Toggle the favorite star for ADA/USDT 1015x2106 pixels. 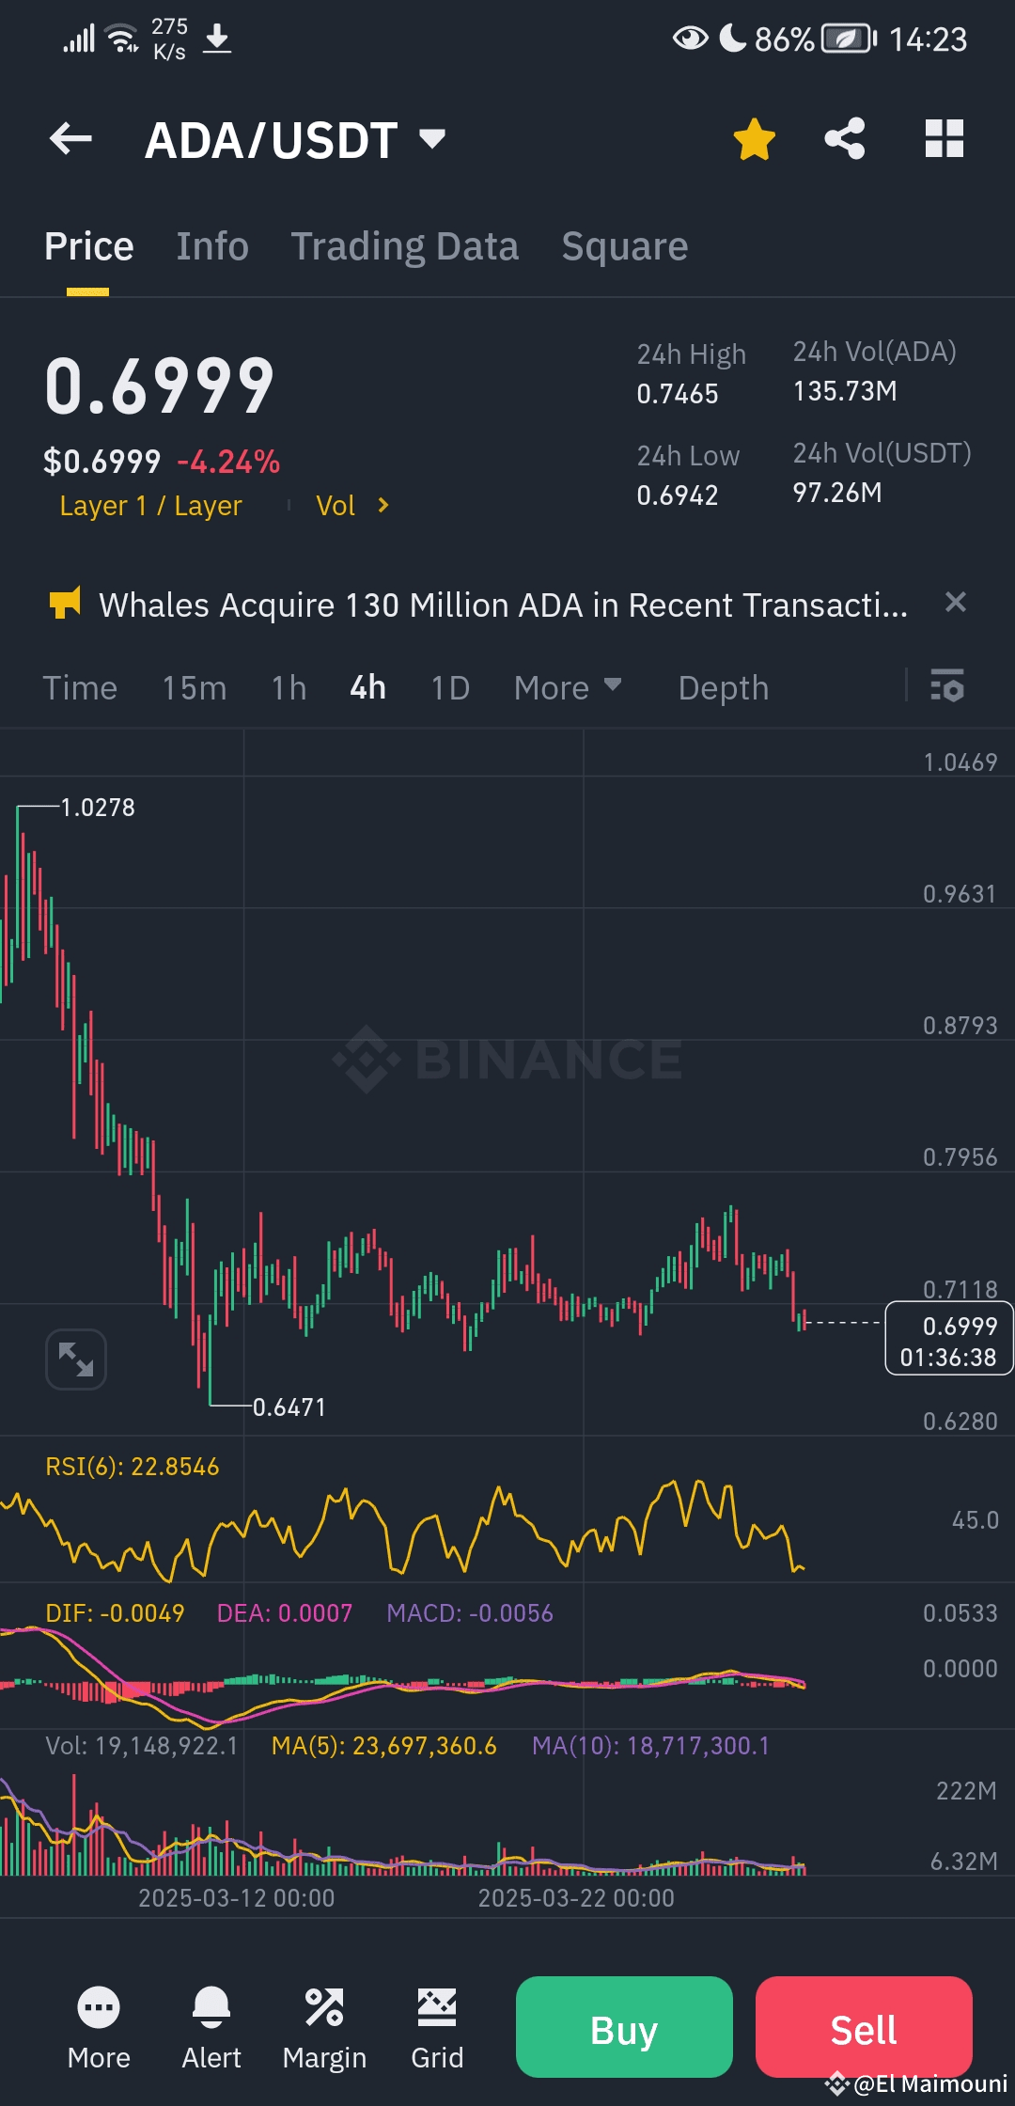coord(754,139)
